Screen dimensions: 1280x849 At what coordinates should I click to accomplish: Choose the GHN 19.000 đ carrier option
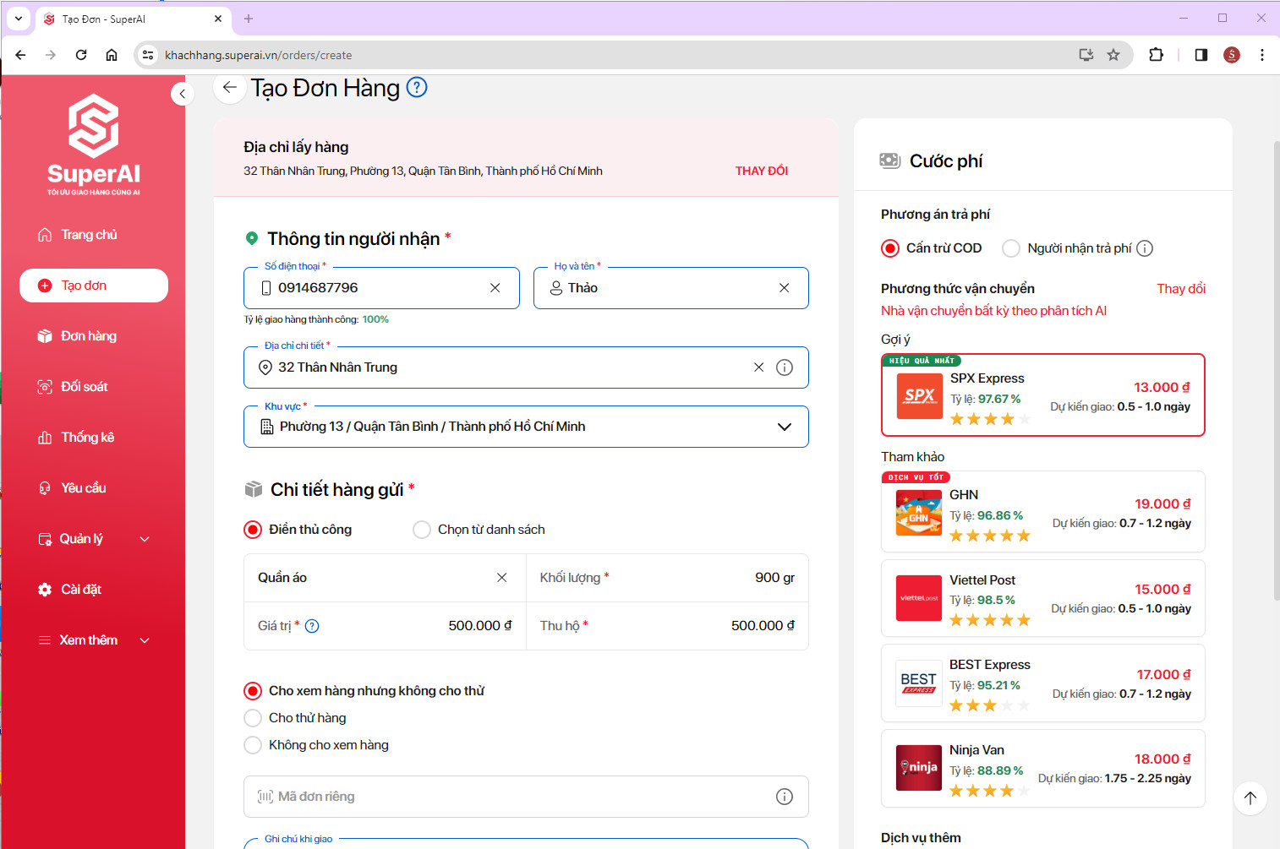(x=1042, y=512)
